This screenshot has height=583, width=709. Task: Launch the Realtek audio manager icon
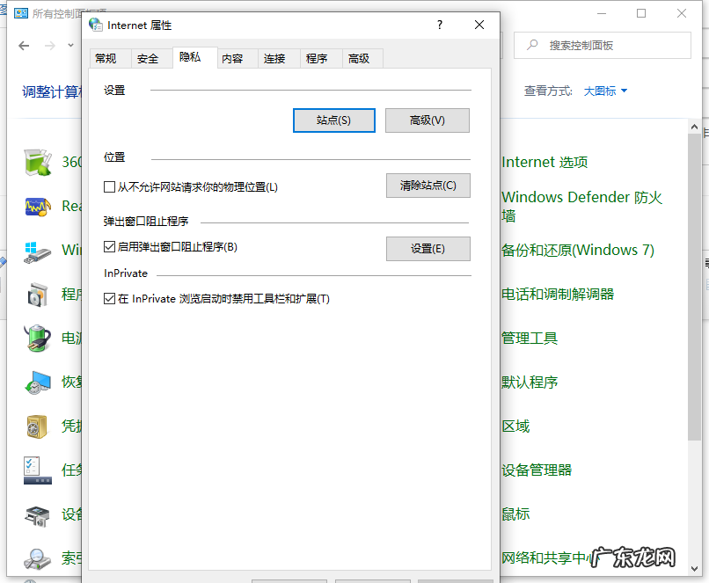pyautogui.click(x=36, y=206)
